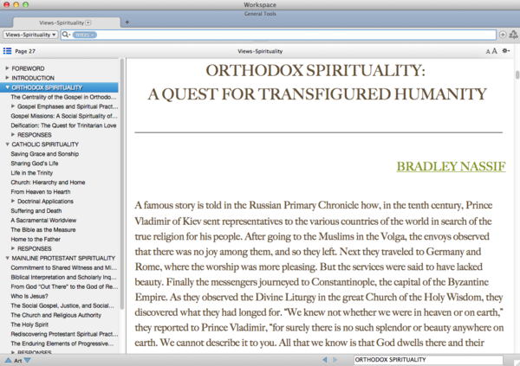
Task: Click the ORTHODOX SPIRITUALITY location field
Action: 425,359
